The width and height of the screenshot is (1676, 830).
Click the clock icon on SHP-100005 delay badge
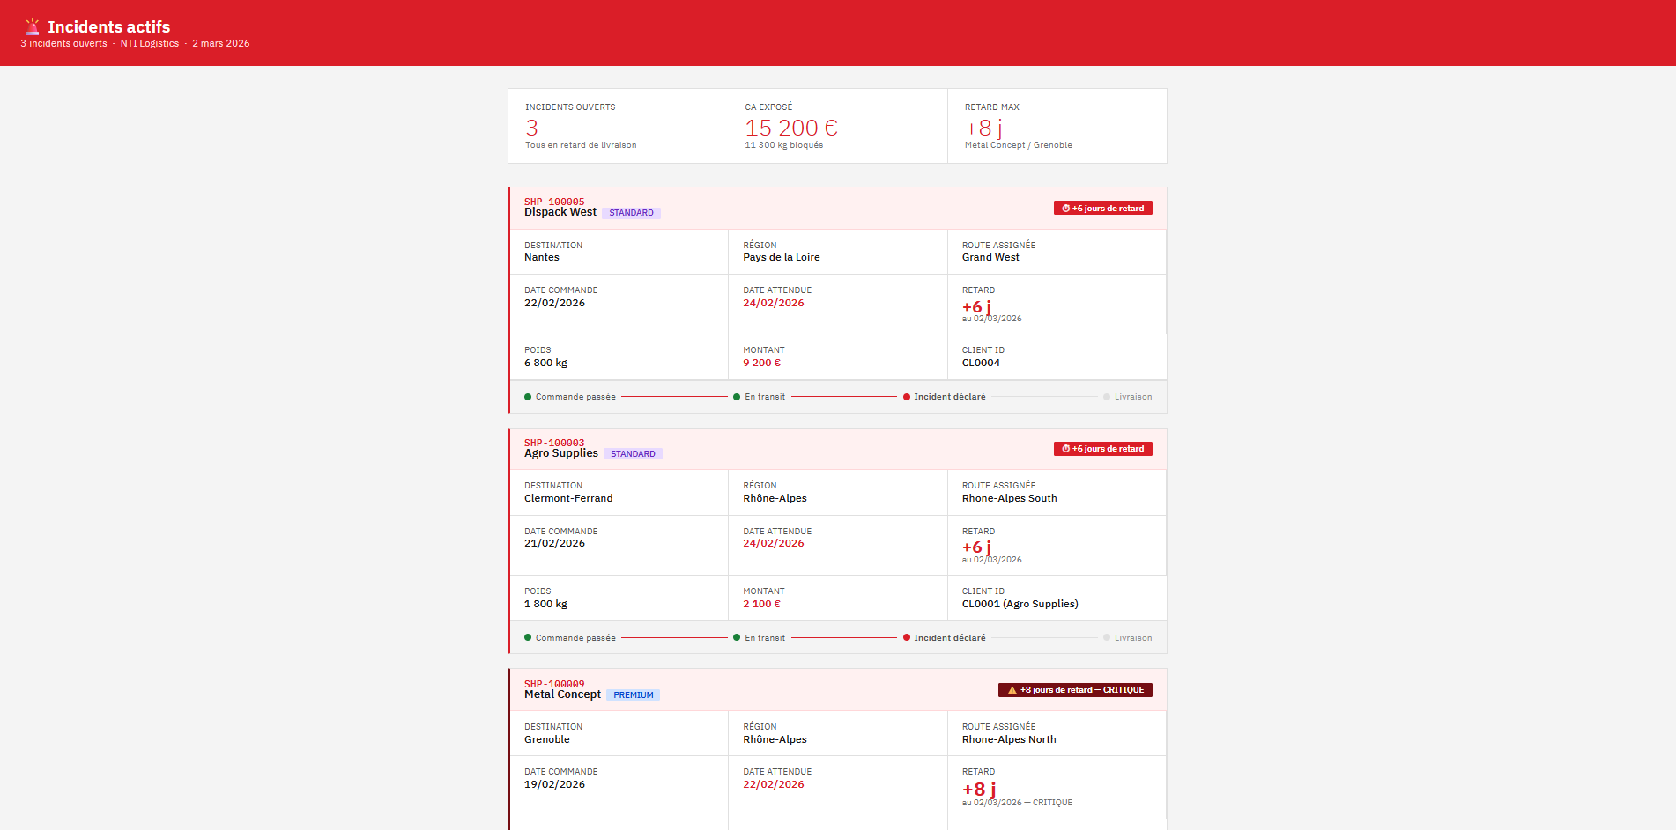(1067, 208)
